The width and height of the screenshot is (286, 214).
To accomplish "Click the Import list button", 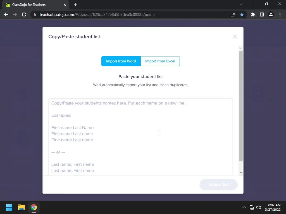I will (x=218, y=184).
